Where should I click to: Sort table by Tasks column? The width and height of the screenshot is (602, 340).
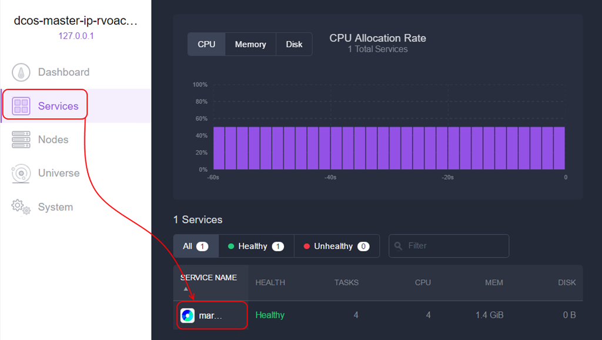point(346,282)
